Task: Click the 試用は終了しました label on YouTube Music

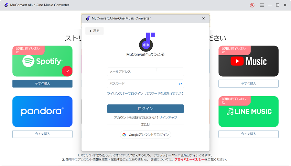Action: click(234, 50)
